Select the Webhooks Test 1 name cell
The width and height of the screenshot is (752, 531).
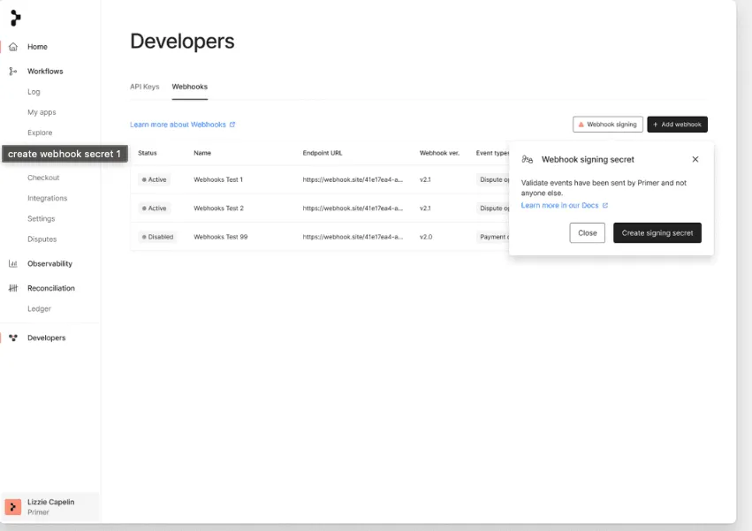218,179
